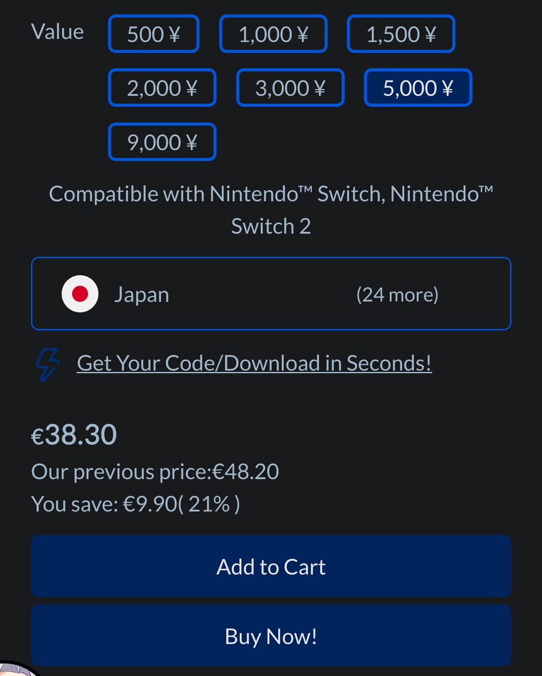Select the 2,000 ¥ value option
The height and width of the screenshot is (676, 542).
[162, 88]
